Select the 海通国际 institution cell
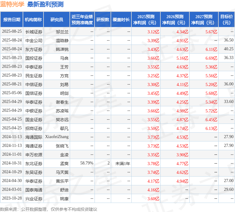The width and height of the screenshot is (235, 212). click(34, 137)
